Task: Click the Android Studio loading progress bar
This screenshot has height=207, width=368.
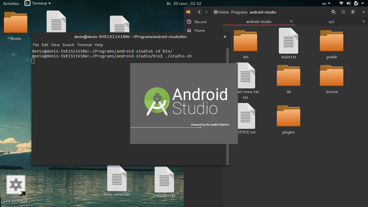Action: pyautogui.click(x=184, y=127)
